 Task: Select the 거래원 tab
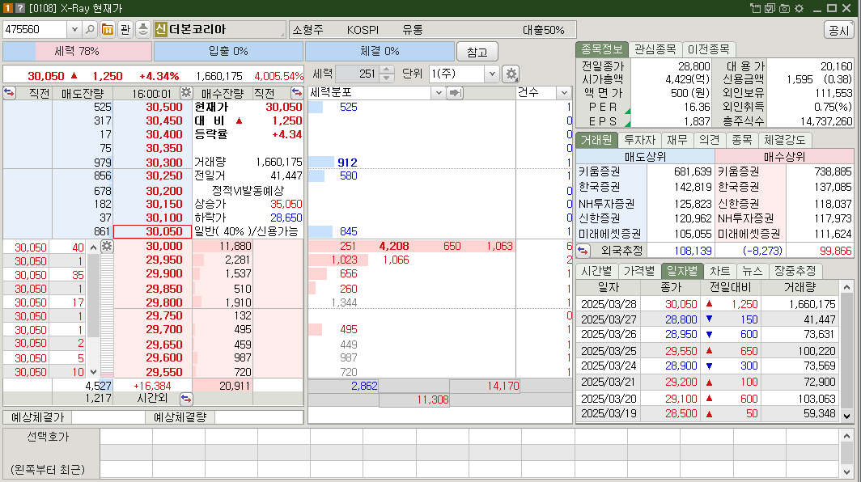[596, 140]
